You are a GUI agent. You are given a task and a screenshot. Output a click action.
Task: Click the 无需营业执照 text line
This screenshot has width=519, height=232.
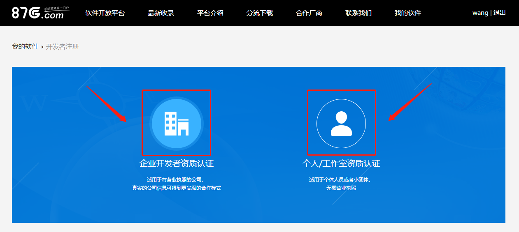pyautogui.click(x=341, y=188)
